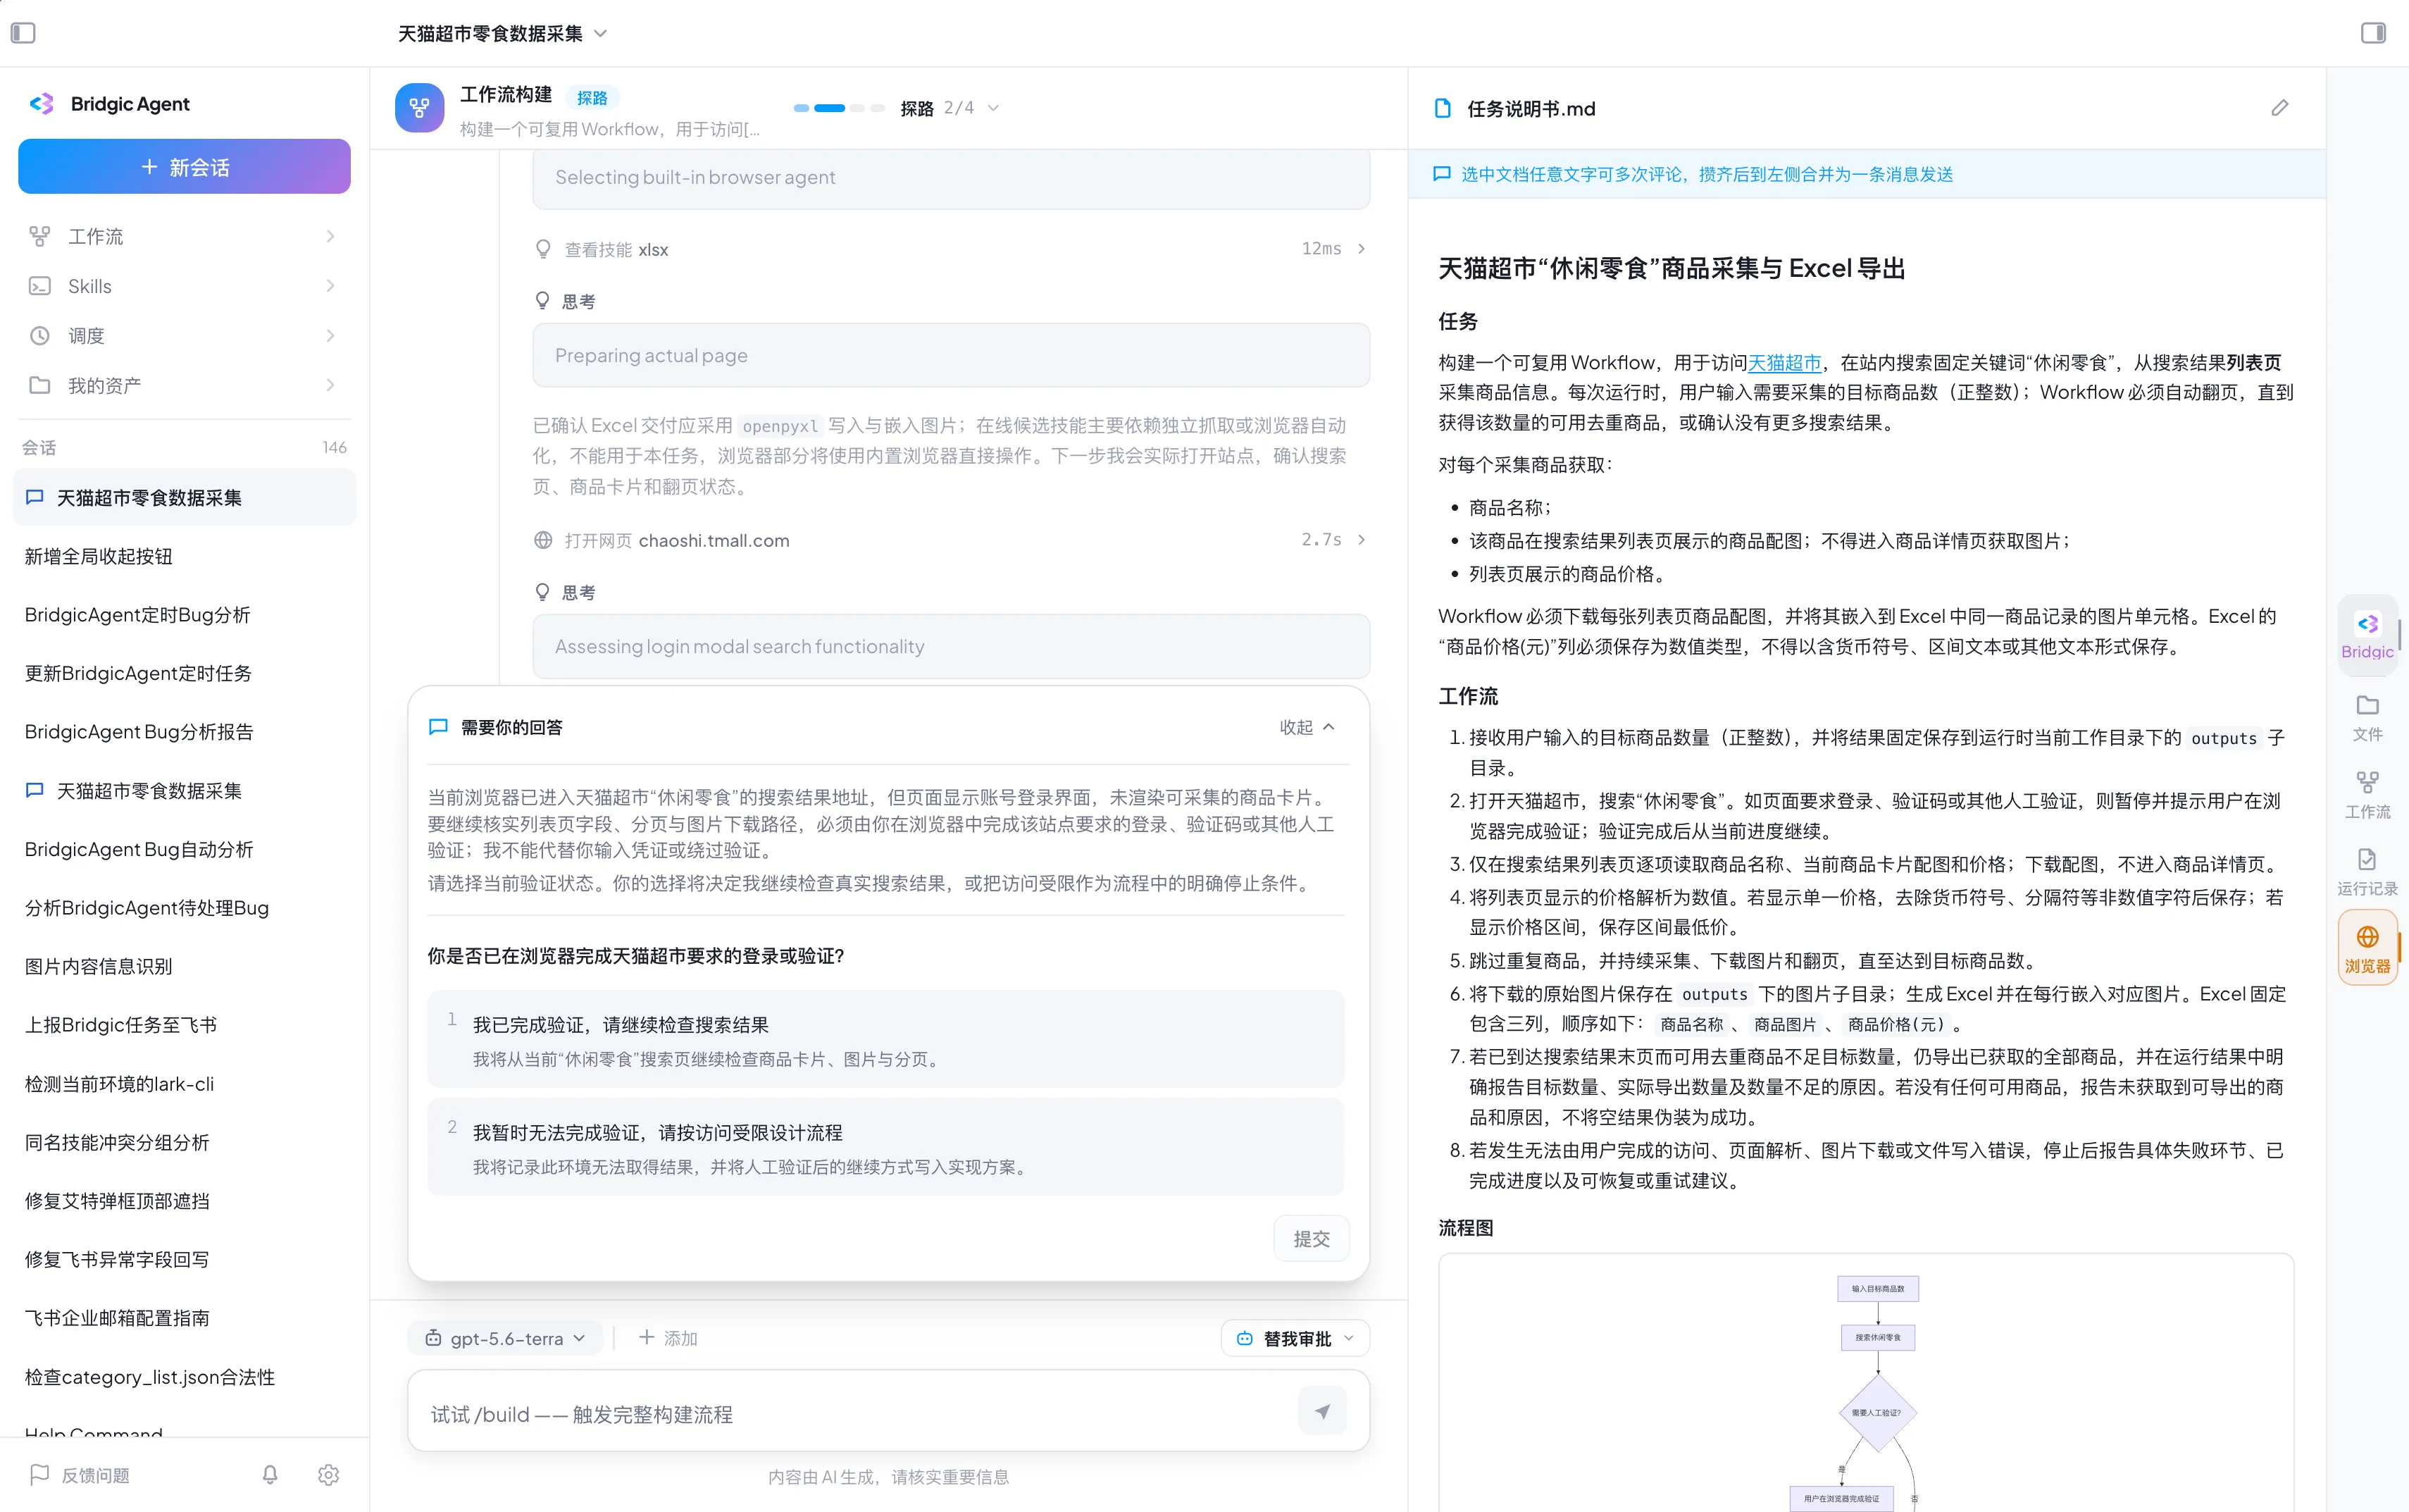Viewport: 2409px width, 1512px height.
Task: Expand the 工作流 chevron in sidebar
Action: 331,236
